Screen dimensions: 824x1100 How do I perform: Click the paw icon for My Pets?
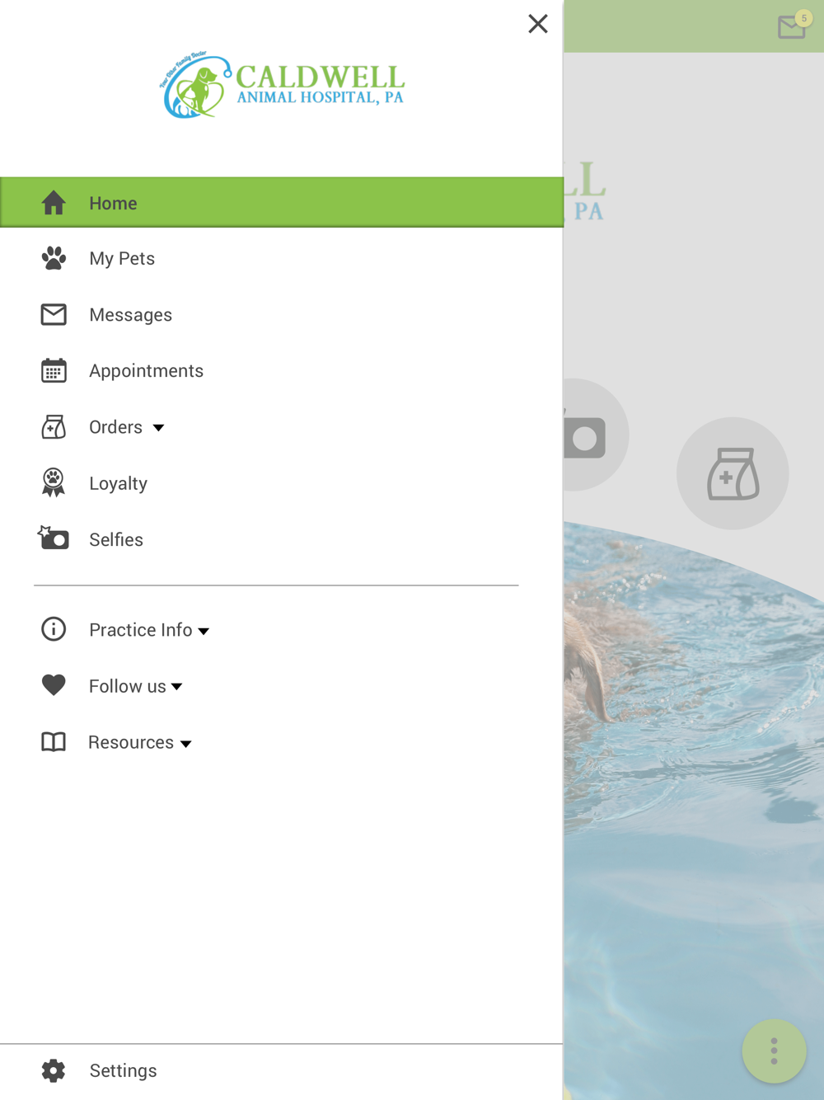pyautogui.click(x=54, y=259)
